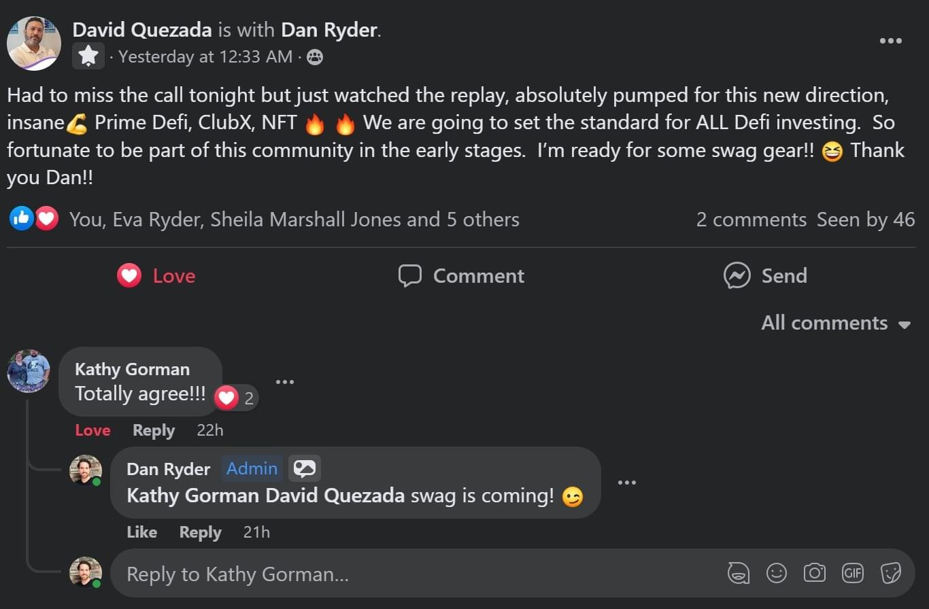Viewport: 929px width, 609px height.
Task: Open emoji picker in reply box
Action: pos(777,573)
